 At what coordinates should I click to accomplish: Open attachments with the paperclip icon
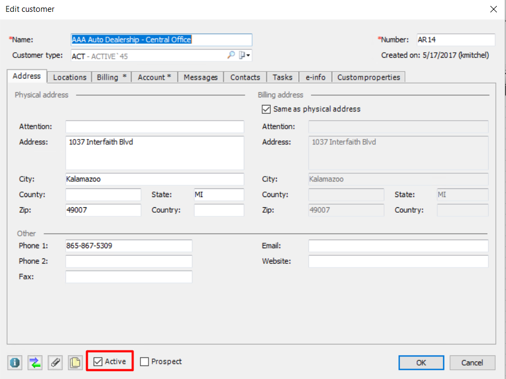click(55, 362)
